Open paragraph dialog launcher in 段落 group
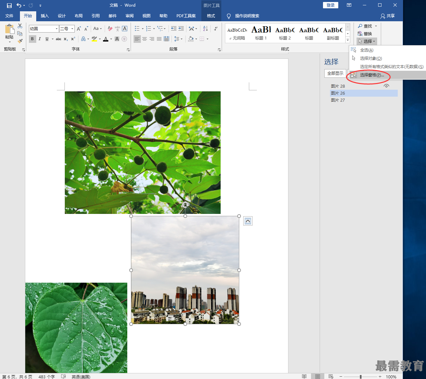Image resolution: width=426 pixels, height=379 pixels. tap(219, 50)
